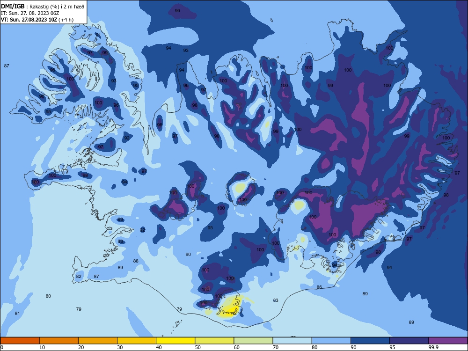
Task: Select the map value 82 on the peninsula tip
Action: pos(79,277)
